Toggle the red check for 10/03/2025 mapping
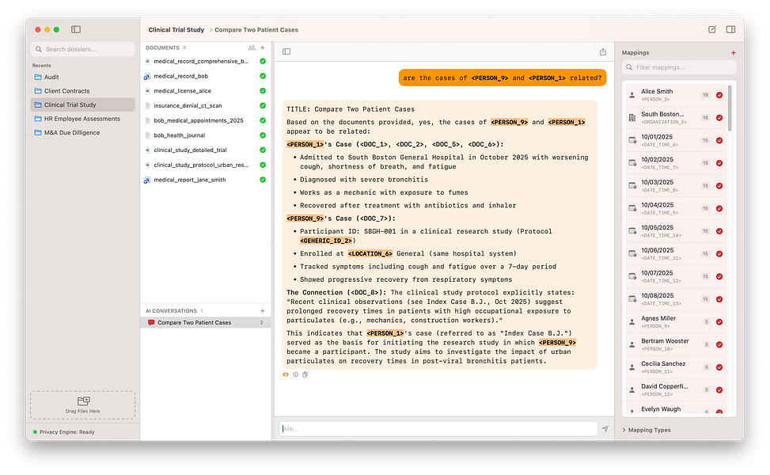 719,186
